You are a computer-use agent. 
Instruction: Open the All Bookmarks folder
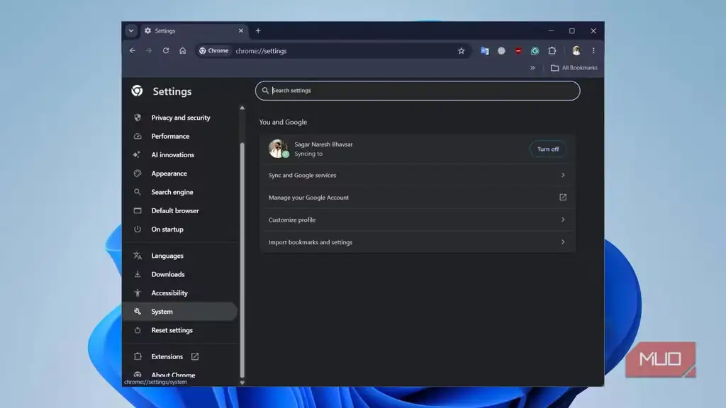[x=574, y=67]
